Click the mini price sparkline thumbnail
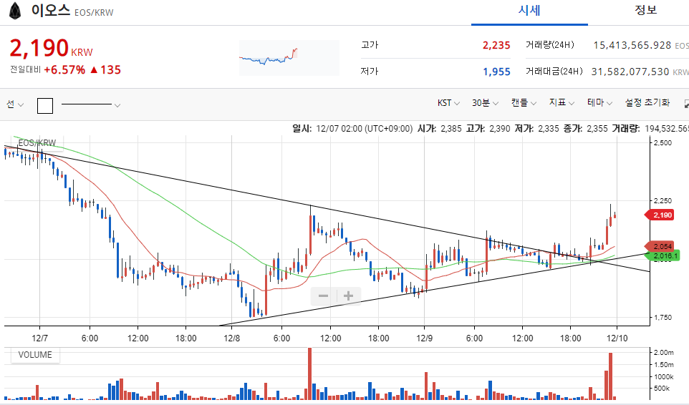 (289, 58)
